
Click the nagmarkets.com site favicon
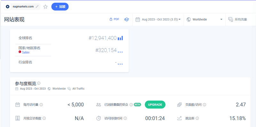(7, 7)
